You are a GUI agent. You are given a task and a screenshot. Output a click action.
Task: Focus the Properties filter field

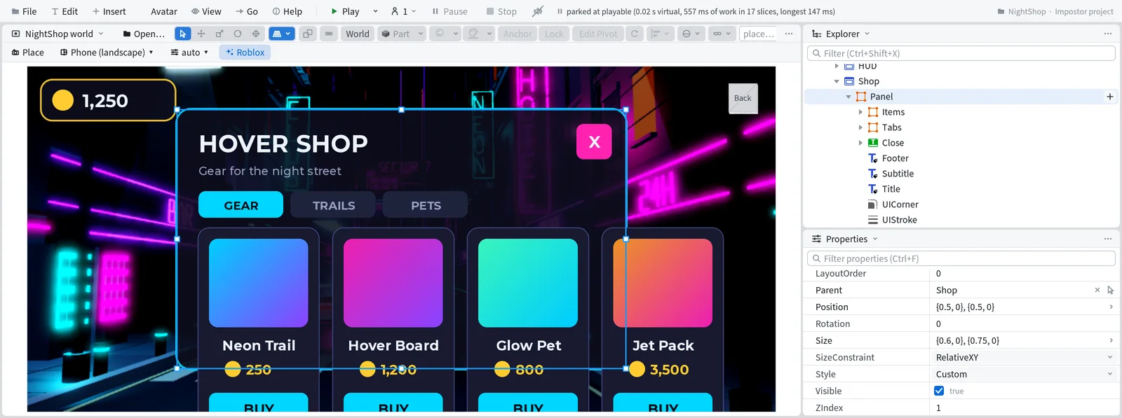pyautogui.click(x=961, y=258)
